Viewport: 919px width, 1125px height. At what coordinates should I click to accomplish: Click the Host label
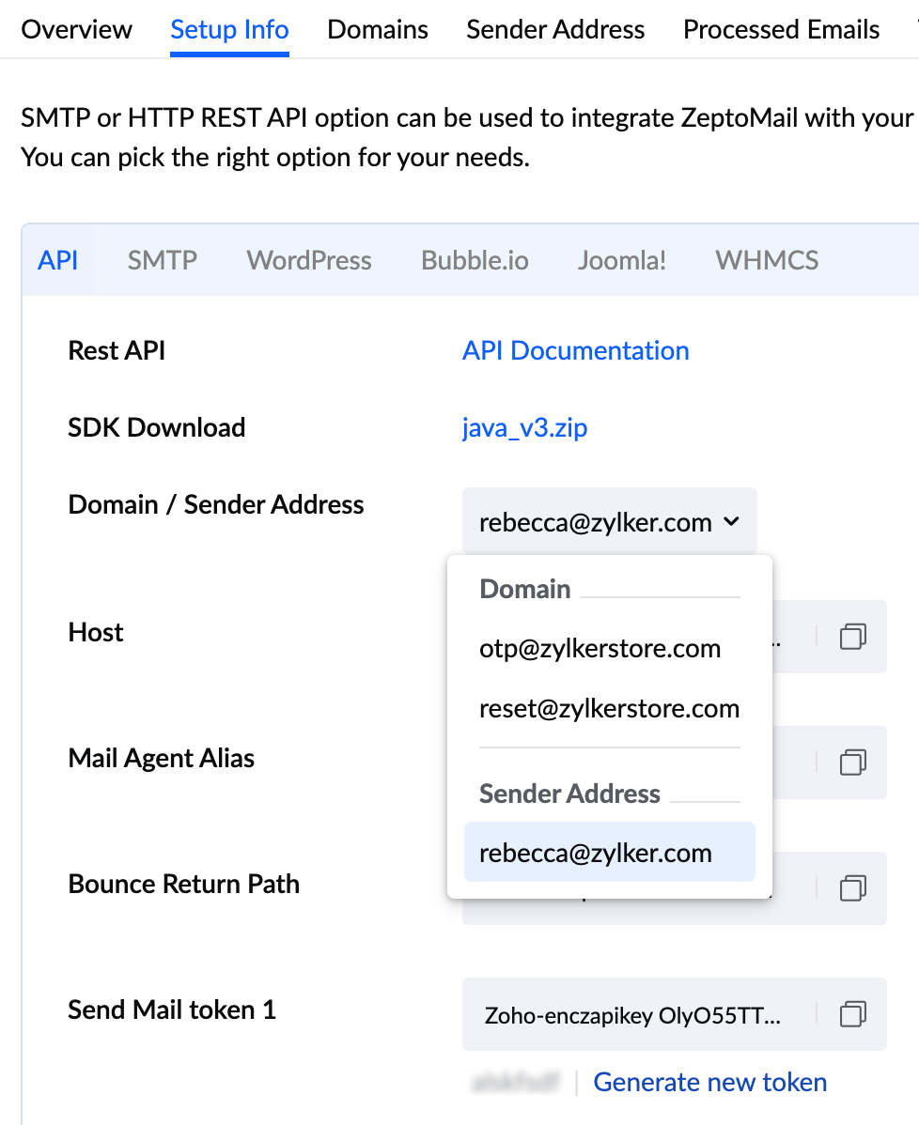point(96,632)
